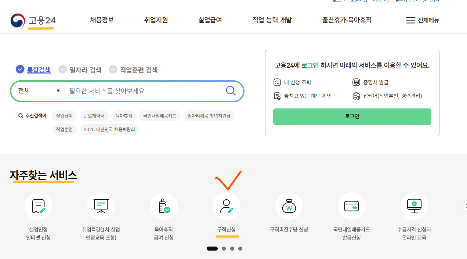This screenshot has width=467, height=259.
Task: Select the second carousel pagination dot
Action: pyautogui.click(x=224, y=248)
